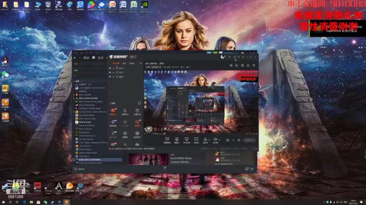Click Steam back arrow
The image size is (366, 205).
click(x=75, y=58)
